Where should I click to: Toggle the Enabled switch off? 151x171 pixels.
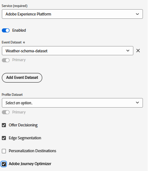pos(6,30)
